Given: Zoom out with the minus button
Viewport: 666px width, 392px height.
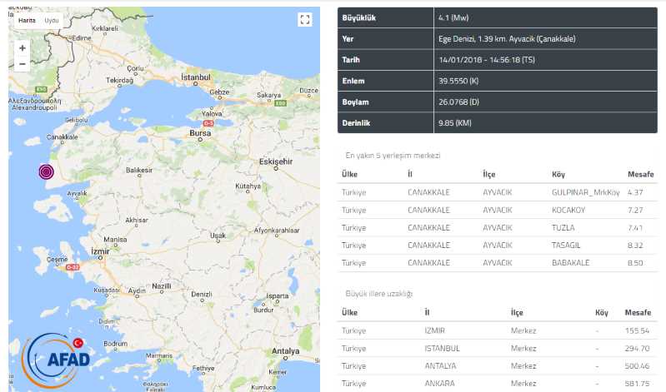Looking at the screenshot, I should (x=22, y=63).
